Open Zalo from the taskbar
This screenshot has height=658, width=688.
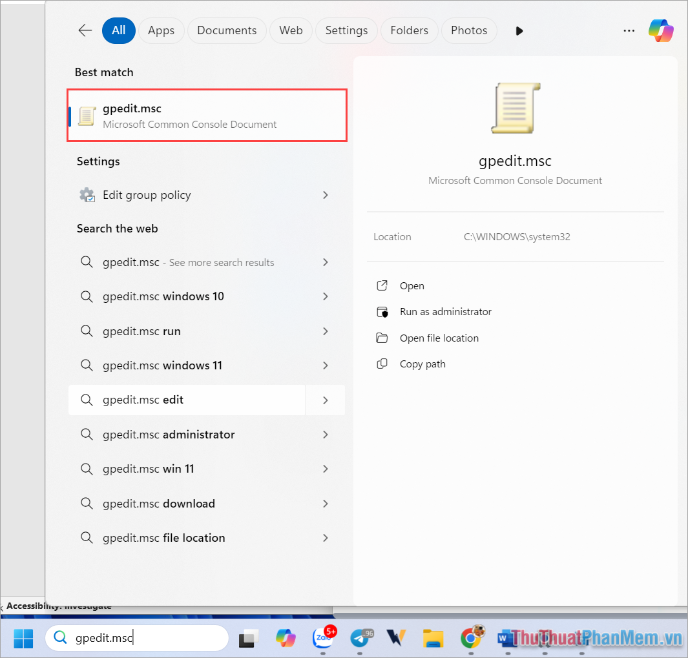click(323, 638)
